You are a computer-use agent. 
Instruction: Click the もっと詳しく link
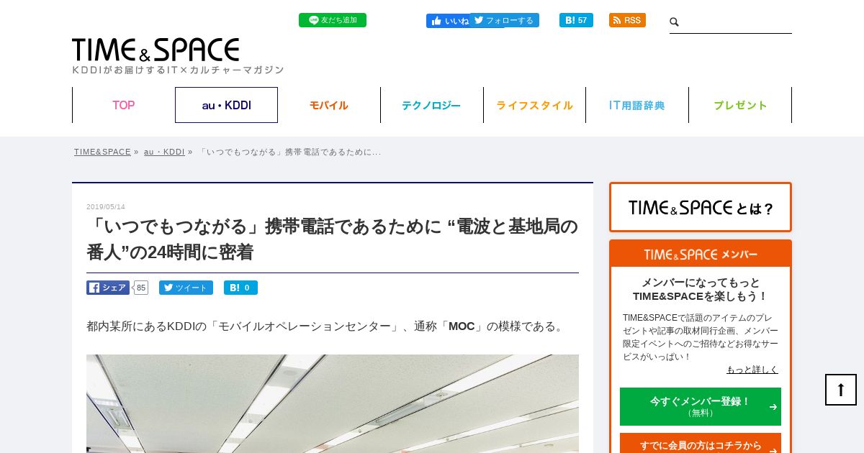[752, 370]
